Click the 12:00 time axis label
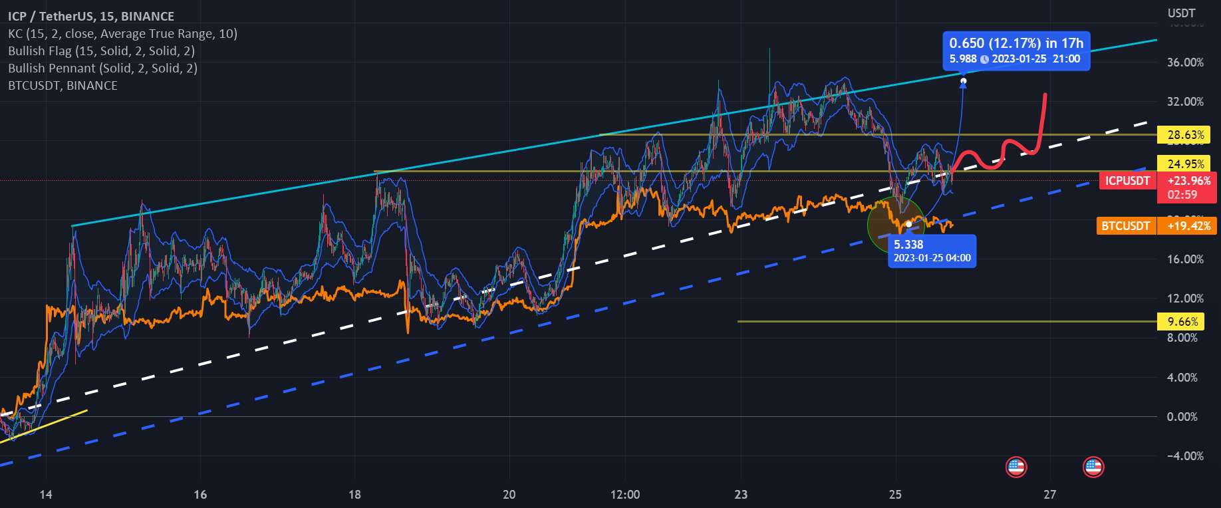 pos(624,494)
